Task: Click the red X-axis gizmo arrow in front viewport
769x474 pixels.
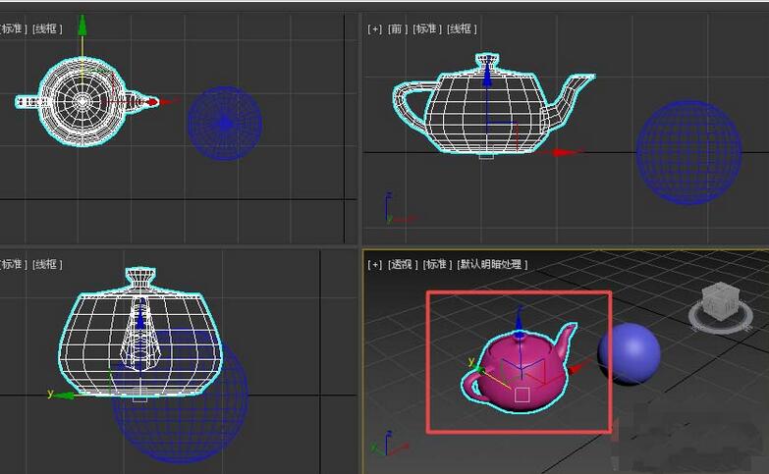Action: 562,152
